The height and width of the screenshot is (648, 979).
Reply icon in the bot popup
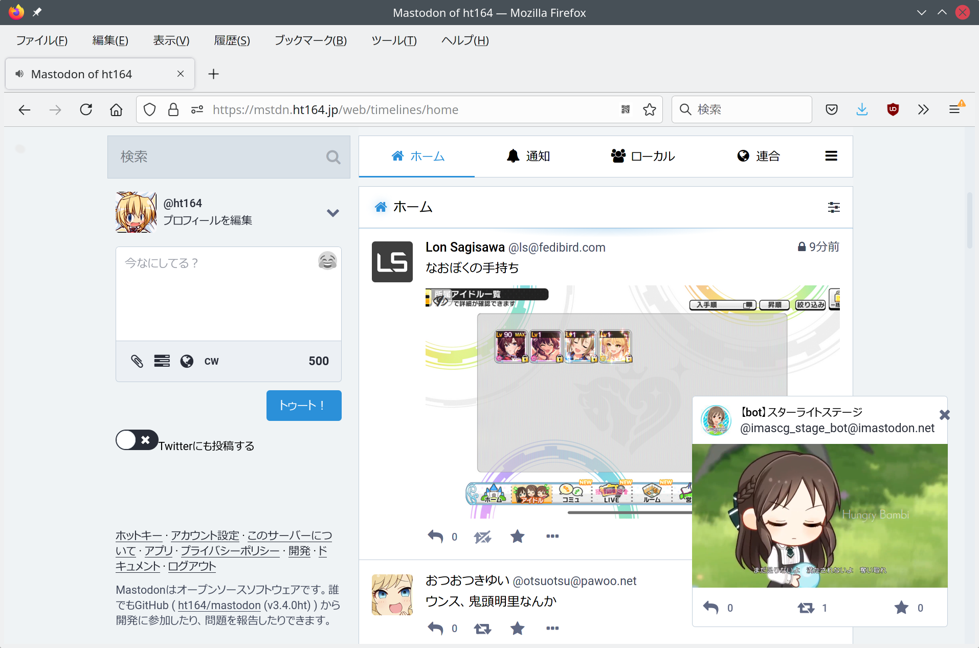click(x=710, y=608)
